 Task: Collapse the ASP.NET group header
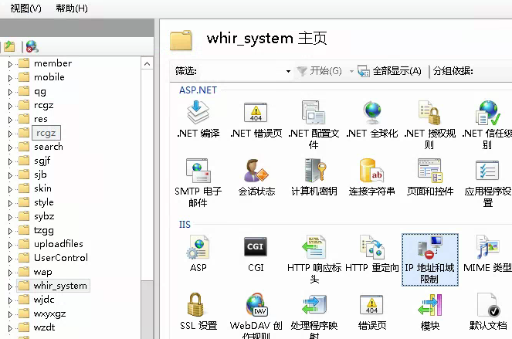[198, 90]
